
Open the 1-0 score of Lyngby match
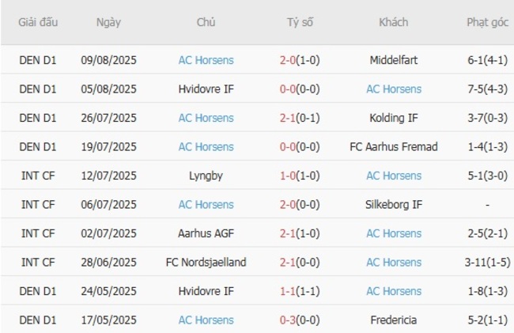tap(289, 176)
